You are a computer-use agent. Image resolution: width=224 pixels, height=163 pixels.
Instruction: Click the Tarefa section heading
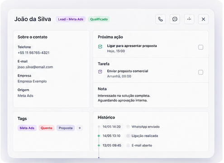point(104,64)
